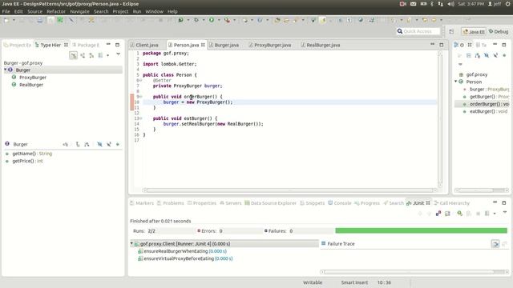
Task: Click the green Run toolbar button
Action: tap(212, 20)
